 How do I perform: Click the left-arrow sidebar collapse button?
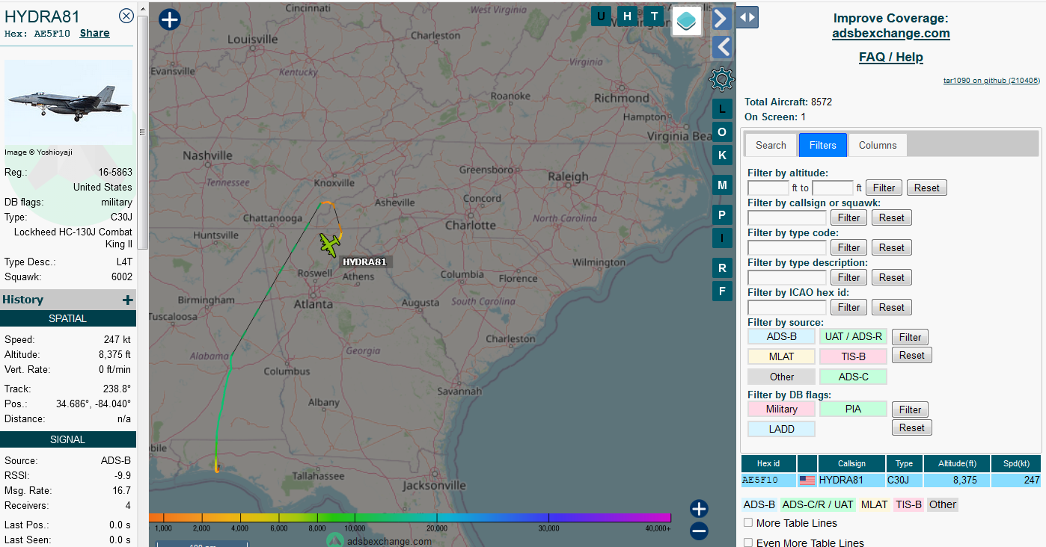721,47
